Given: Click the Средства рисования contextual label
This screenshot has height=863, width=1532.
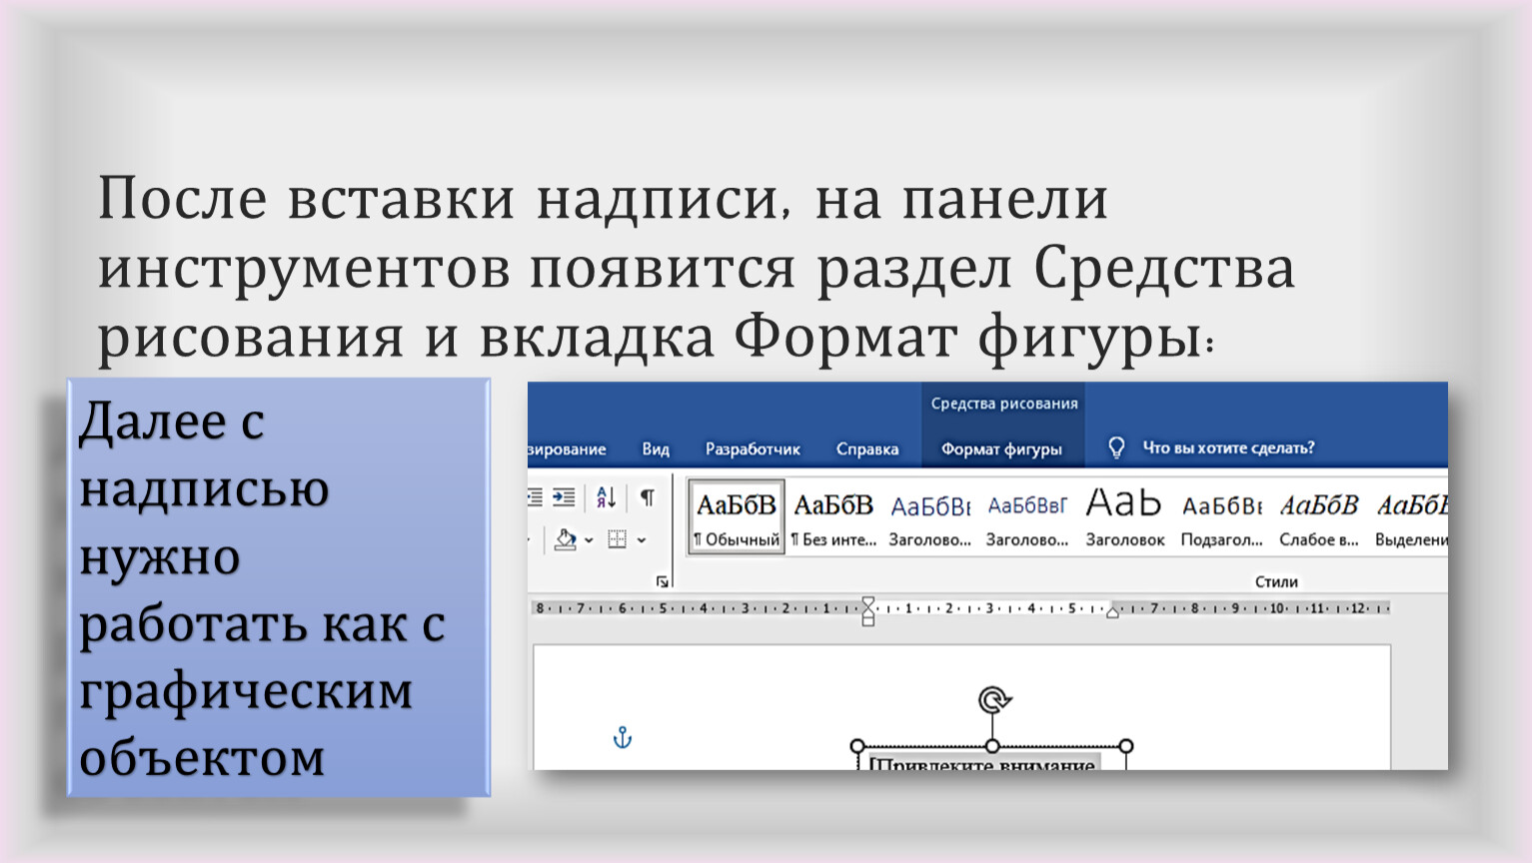Looking at the screenshot, I should point(1004,404).
